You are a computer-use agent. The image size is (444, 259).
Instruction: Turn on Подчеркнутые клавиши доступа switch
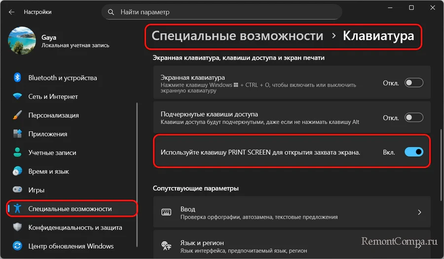413,118
